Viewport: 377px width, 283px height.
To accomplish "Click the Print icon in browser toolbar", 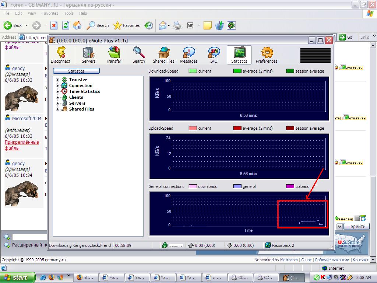I will click(x=177, y=25).
